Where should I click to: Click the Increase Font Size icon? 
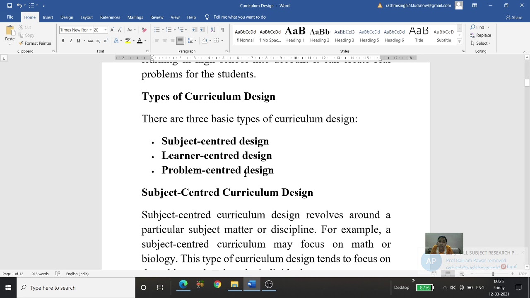point(112,30)
